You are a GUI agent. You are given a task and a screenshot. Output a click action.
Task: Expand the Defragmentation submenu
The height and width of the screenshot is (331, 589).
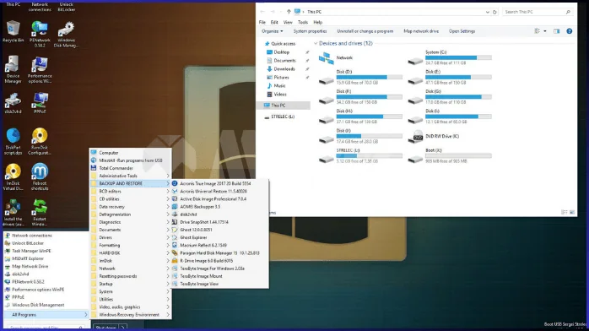130,214
